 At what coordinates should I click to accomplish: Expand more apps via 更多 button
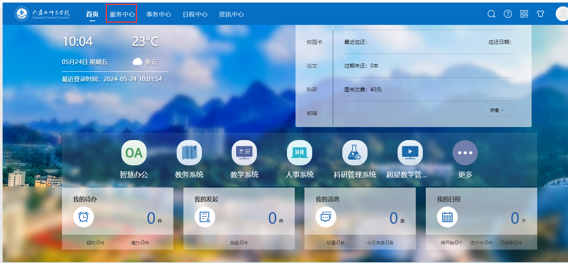tap(465, 153)
